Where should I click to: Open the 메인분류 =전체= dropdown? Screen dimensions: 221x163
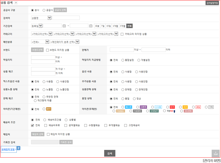pos(40,42)
